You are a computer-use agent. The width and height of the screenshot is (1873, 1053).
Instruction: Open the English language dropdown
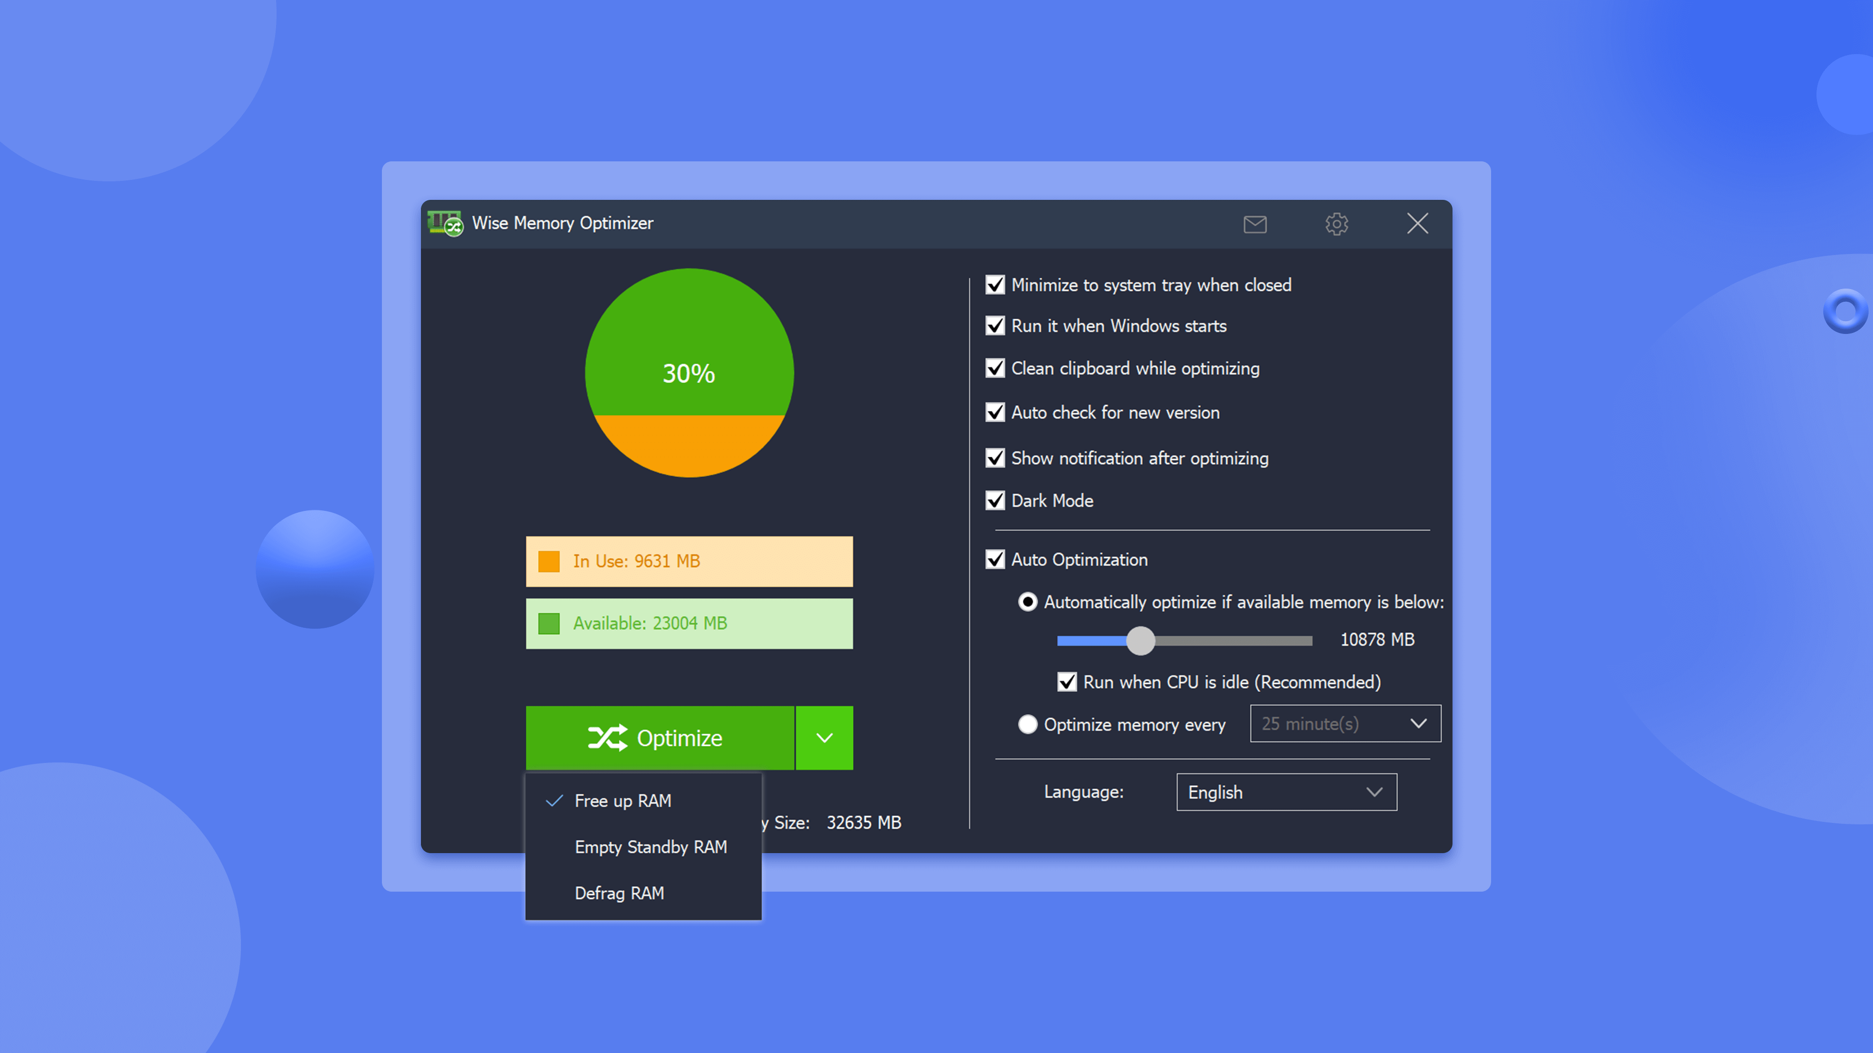tap(1286, 792)
